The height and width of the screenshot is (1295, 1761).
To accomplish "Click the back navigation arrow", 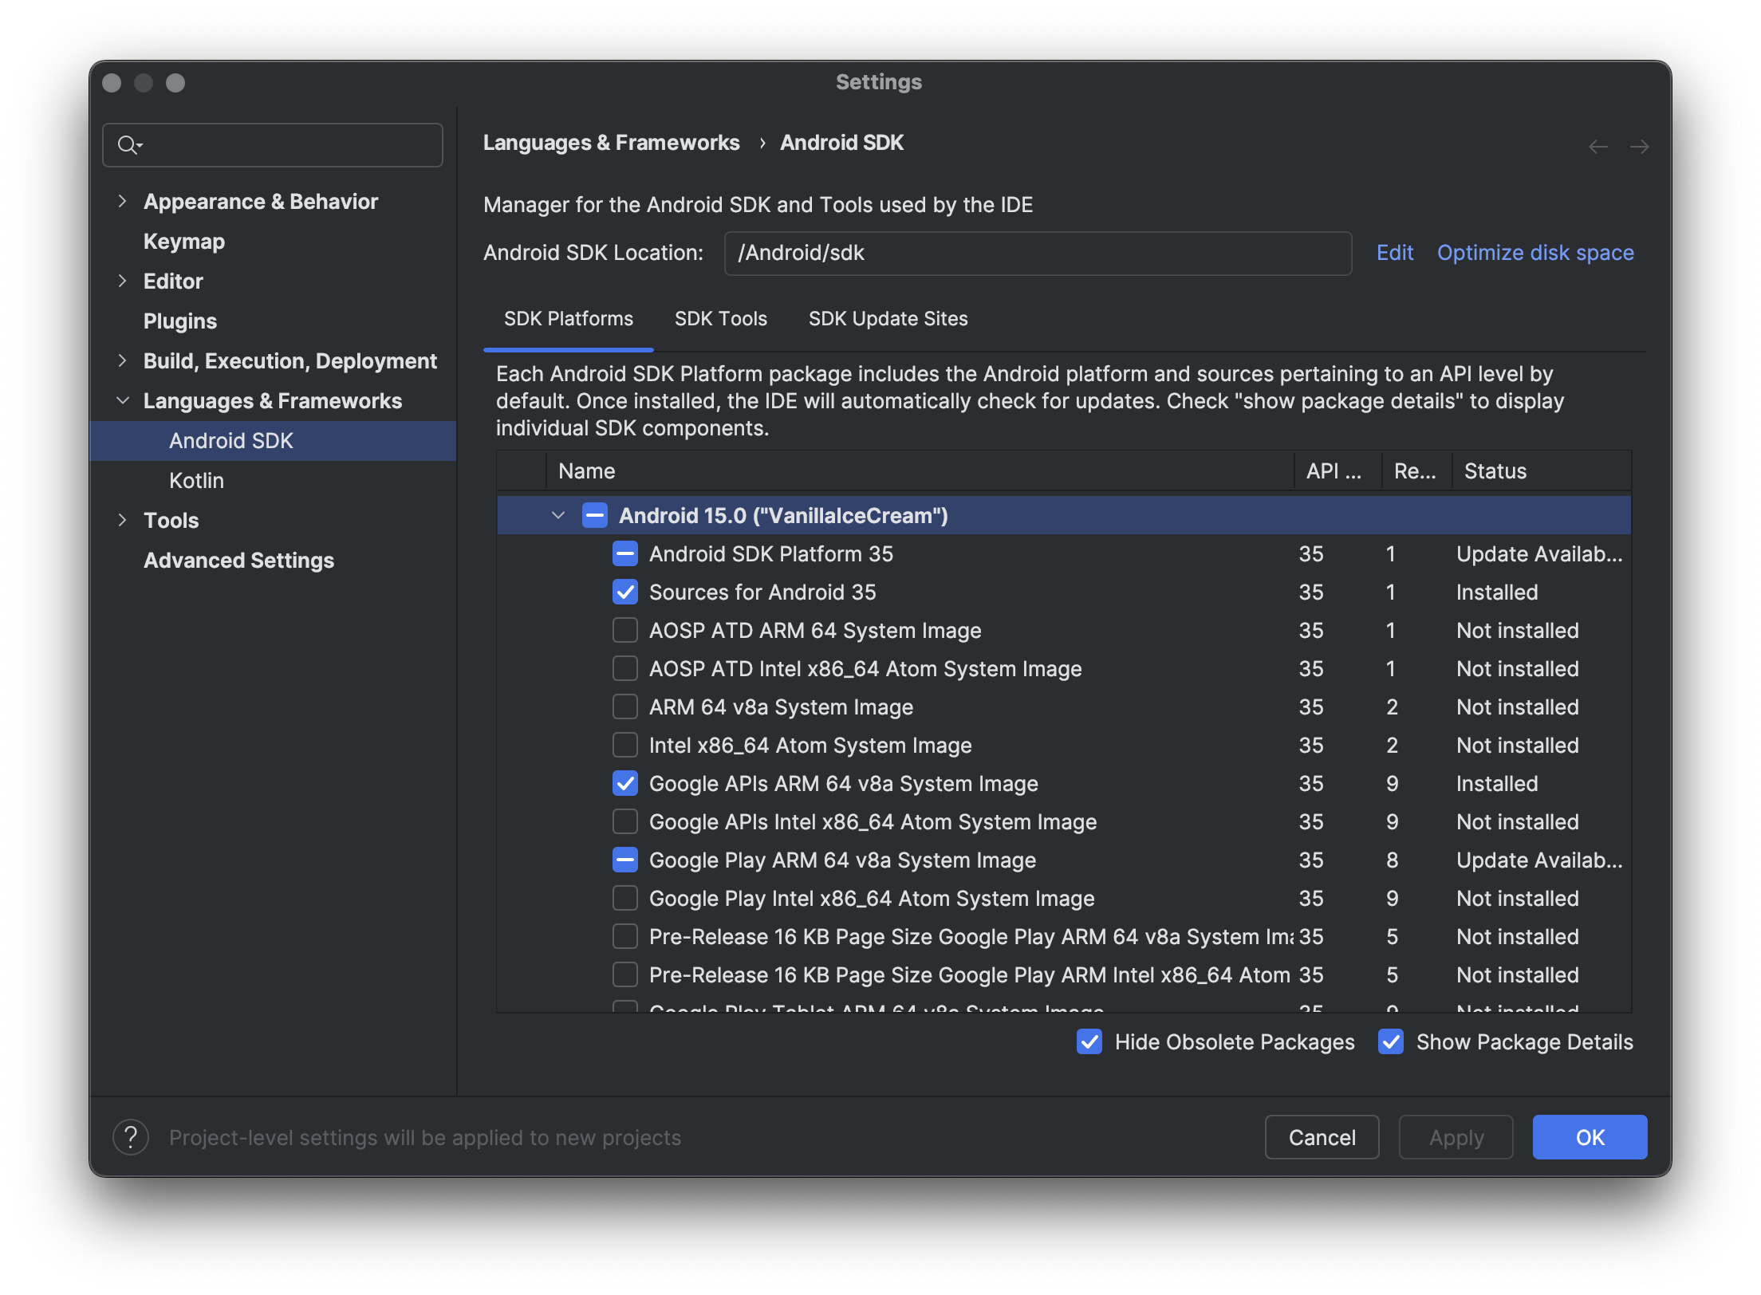I will point(1598,147).
